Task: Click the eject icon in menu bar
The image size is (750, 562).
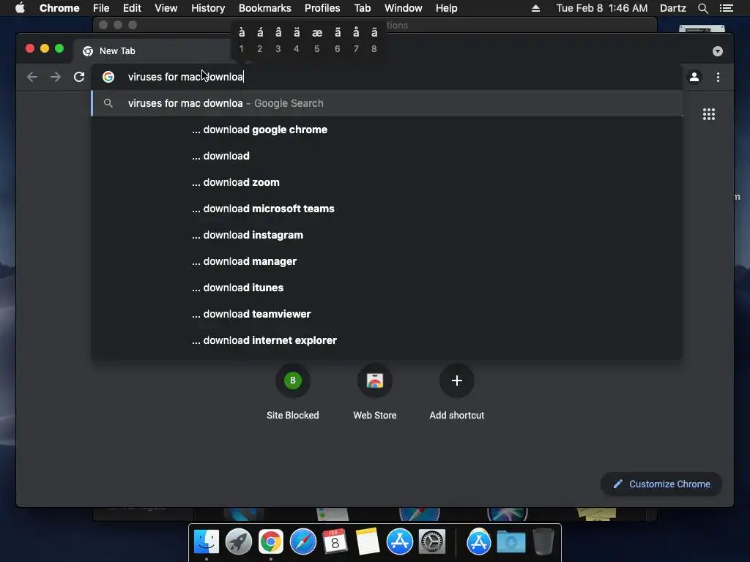Action: point(535,8)
